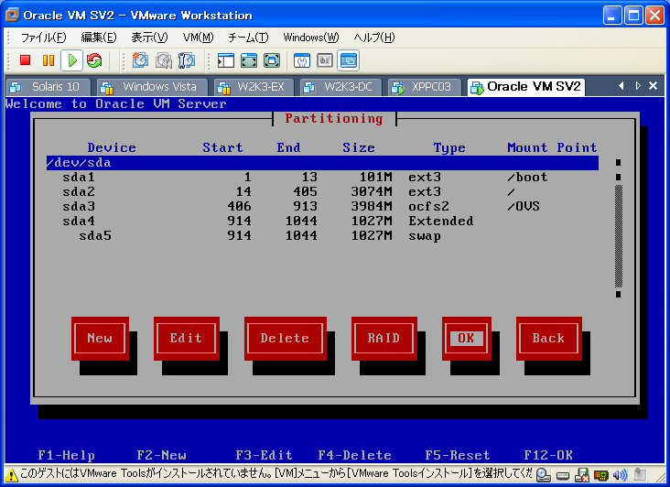Select the sda4 Extended partition row
This screenshot has width=670, height=487.
pos(322,221)
